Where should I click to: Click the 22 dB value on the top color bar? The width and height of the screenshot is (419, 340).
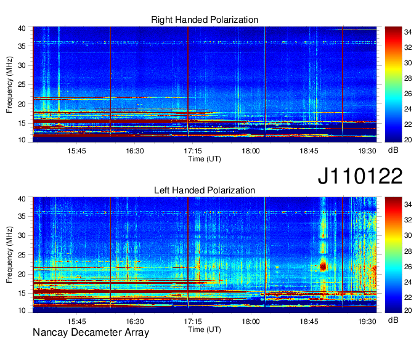click(408, 124)
